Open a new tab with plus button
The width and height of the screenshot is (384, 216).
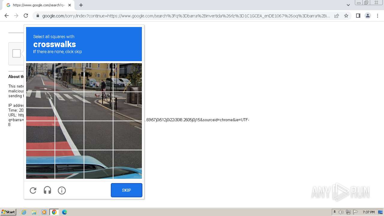coord(81,5)
